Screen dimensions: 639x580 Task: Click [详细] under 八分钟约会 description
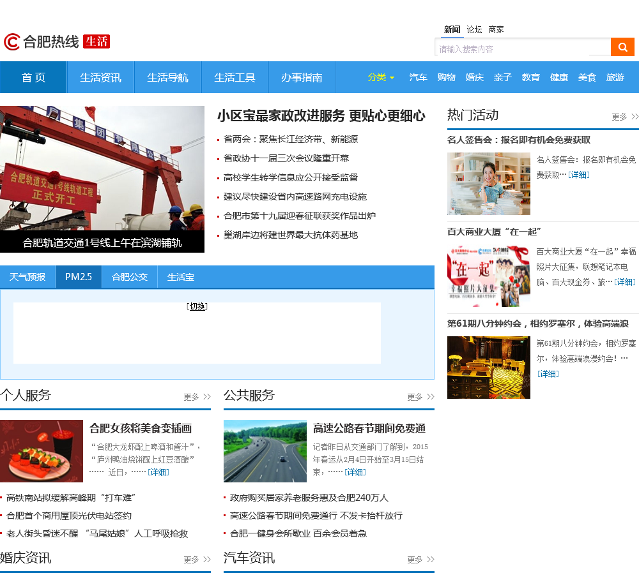(548, 374)
